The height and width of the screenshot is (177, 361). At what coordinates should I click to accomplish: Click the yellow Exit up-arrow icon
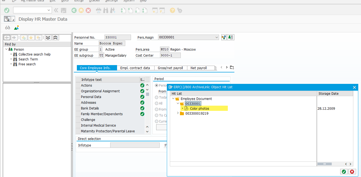(81, 10)
